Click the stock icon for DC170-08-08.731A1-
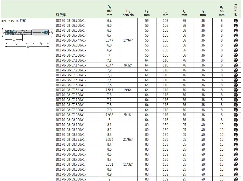Image resolution: width=243 pixels, height=181 pixels. pyautogui.click(x=235, y=164)
